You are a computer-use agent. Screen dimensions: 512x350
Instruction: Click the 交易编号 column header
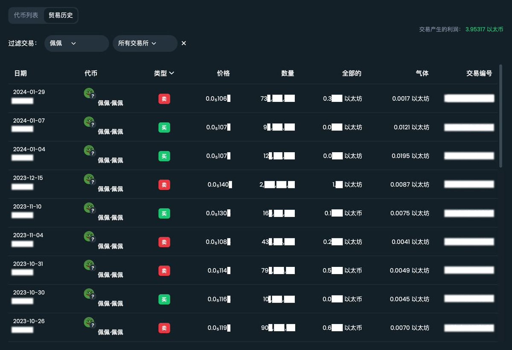(479, 73)
